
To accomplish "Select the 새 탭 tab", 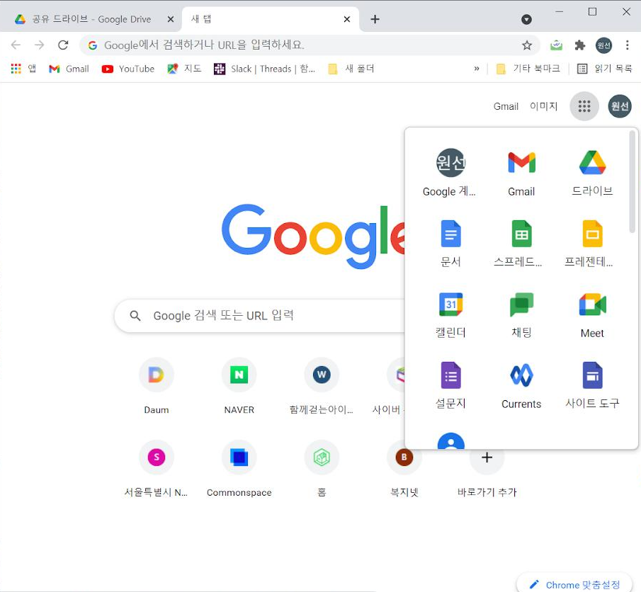I will (x=270, y=19).
